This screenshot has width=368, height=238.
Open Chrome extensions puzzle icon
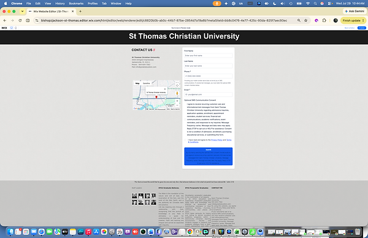[x=324, y=20]
